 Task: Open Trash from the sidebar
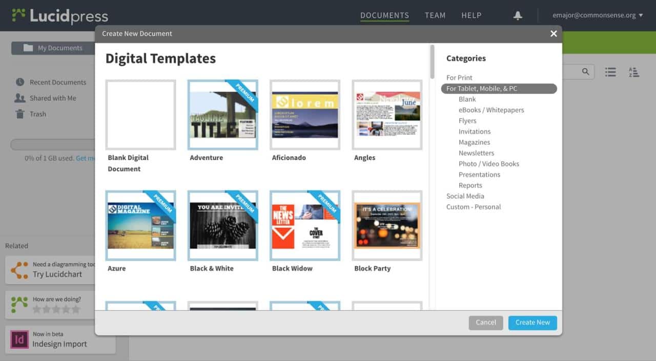(37, 114)
